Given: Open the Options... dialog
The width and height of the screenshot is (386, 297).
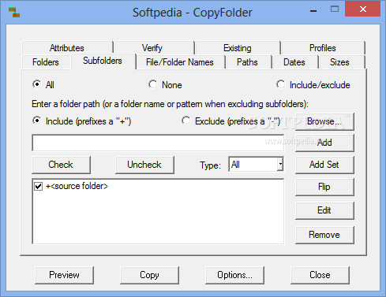Looking at the screenshot, I should click(234, 275).
